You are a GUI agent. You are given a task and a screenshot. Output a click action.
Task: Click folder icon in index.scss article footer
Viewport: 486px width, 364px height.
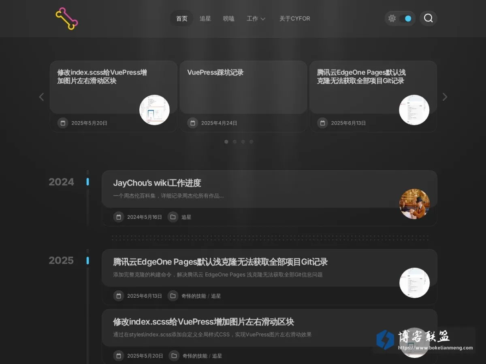tap(174, 356)
